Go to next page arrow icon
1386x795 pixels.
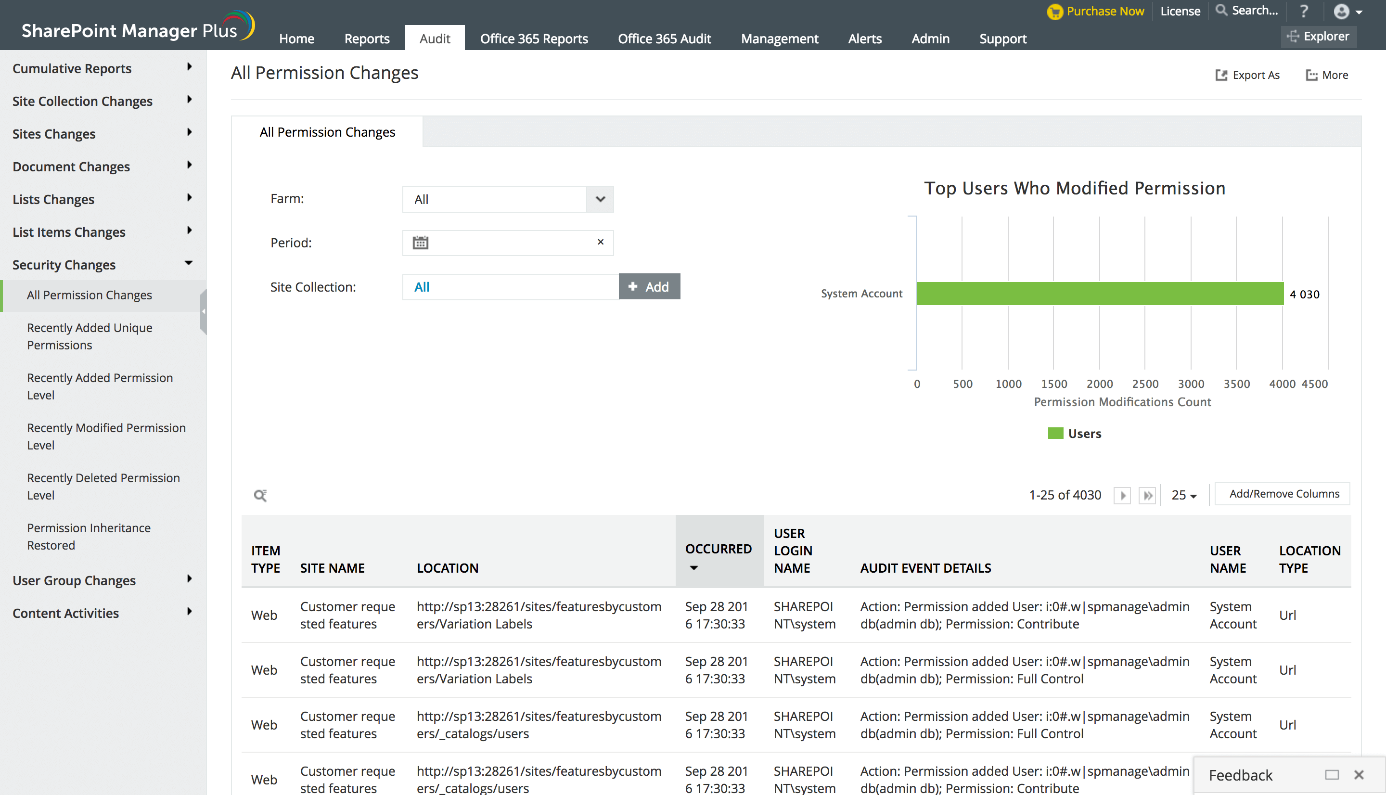(1122, 495)
